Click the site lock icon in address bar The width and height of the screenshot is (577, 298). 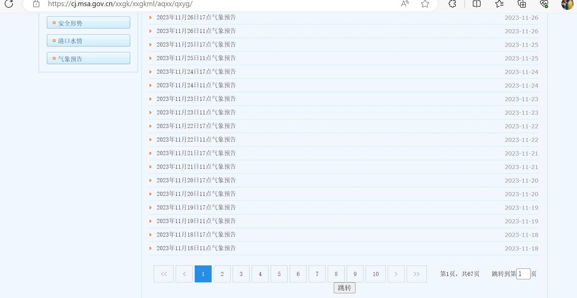pyautogui.click(x=36, y=4)
